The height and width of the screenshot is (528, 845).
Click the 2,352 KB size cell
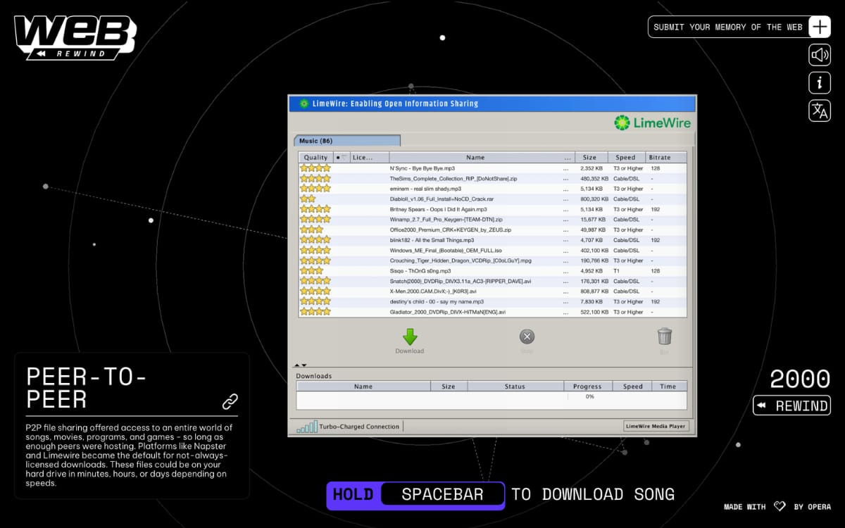point(591,168)
